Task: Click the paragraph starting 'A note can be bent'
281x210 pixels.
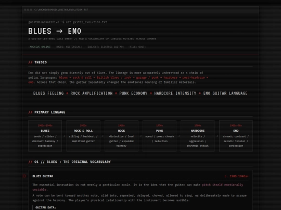Action: coord(139,198)
